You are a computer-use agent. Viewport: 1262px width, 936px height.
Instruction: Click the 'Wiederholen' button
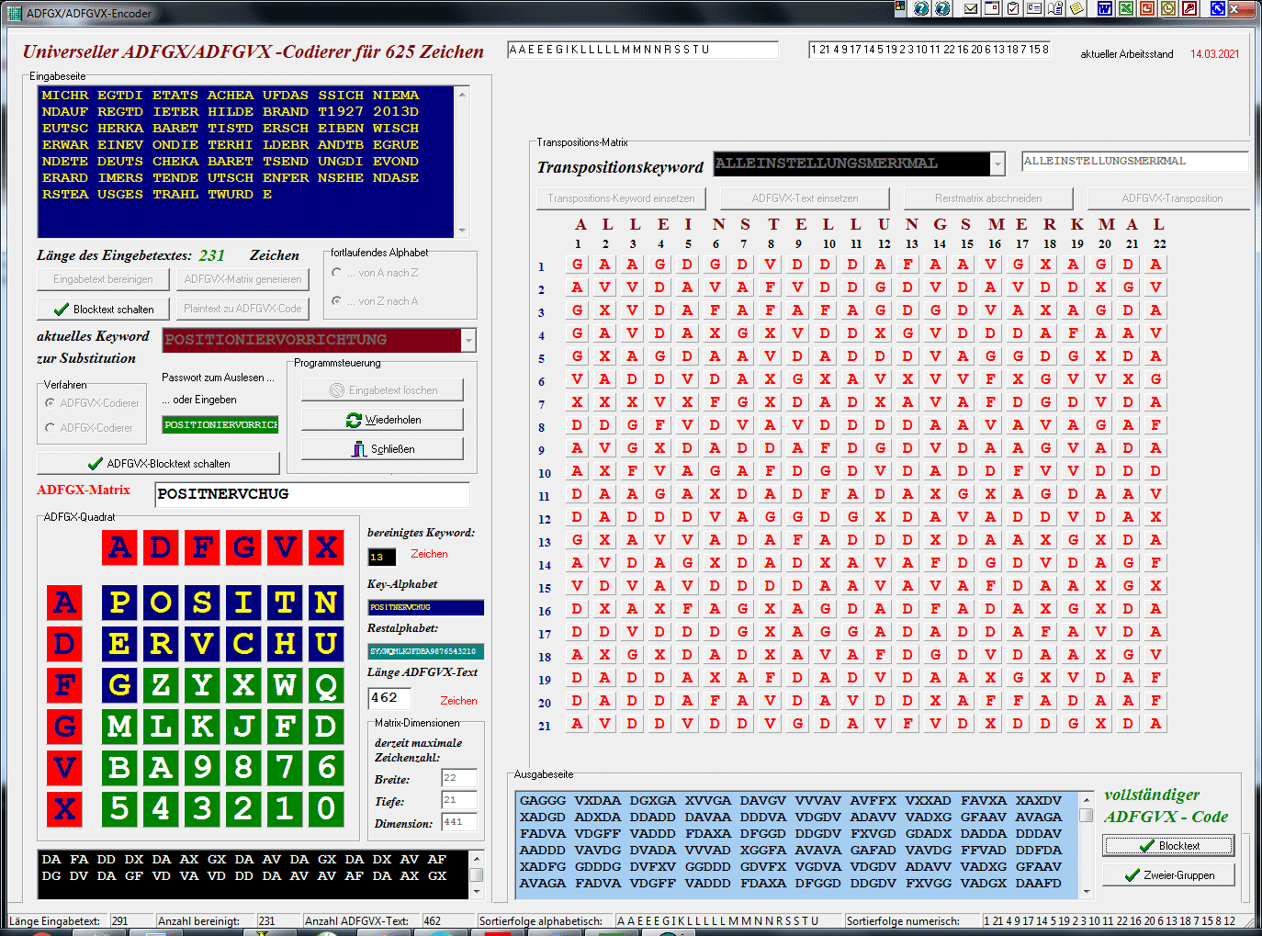(x=382, y=420)
